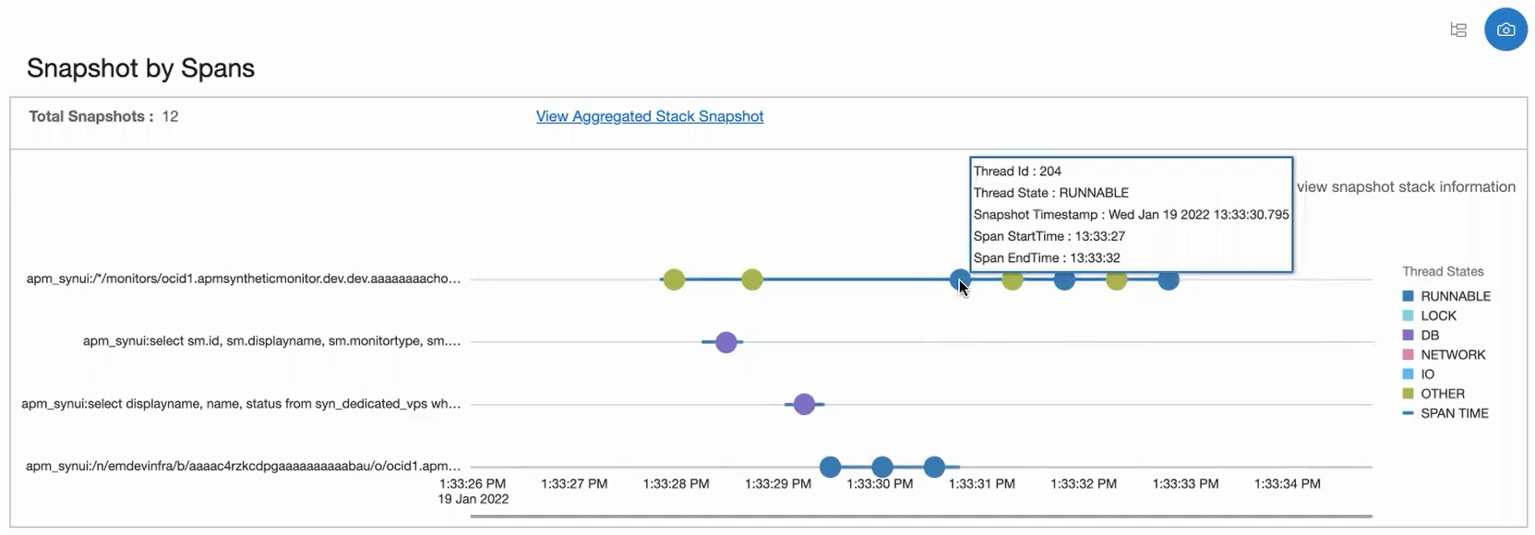Select the hovered RUNNABLE snapshot dot
The height and width of the screenshot is (535, 1535).
coord(958,279)
